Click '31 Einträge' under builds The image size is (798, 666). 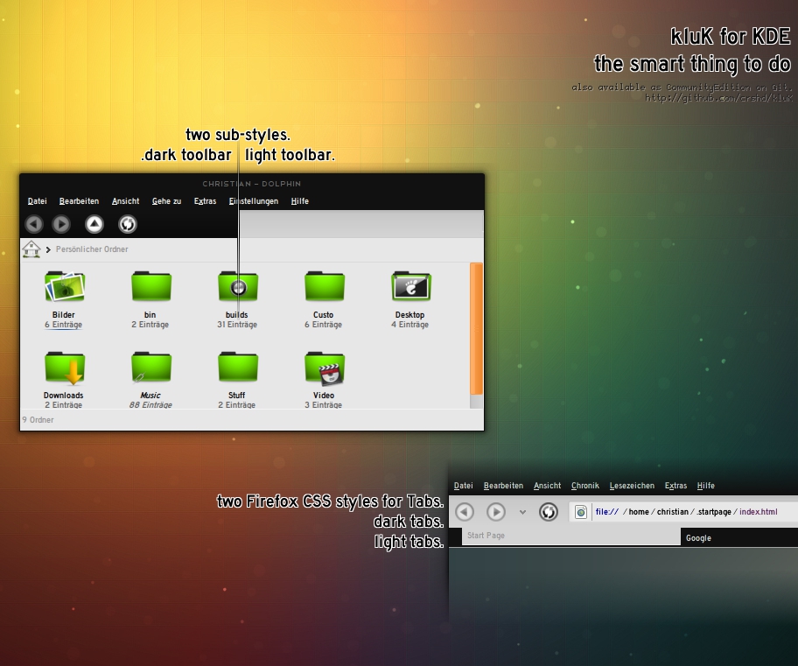(x=237, y=325)
